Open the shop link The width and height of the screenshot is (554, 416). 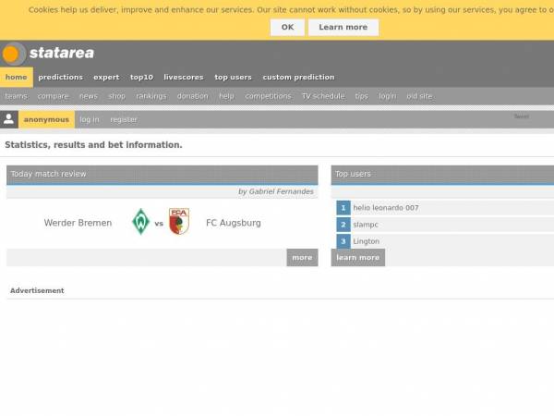tap(116, 96)
